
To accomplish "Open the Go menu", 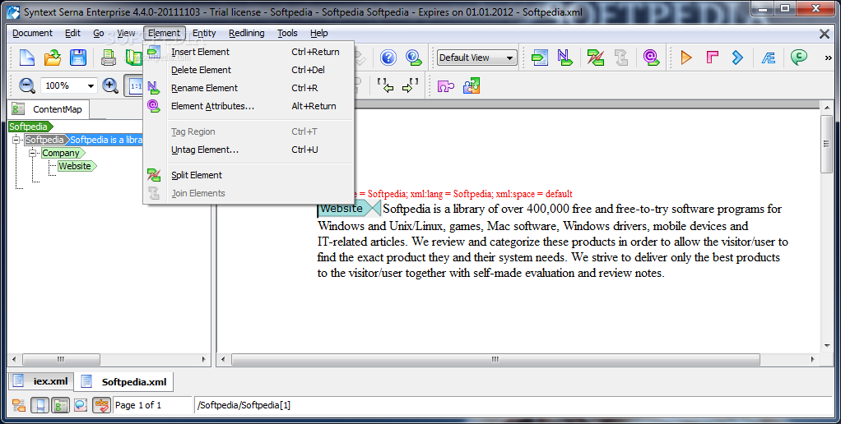I will tap(99, 33).
